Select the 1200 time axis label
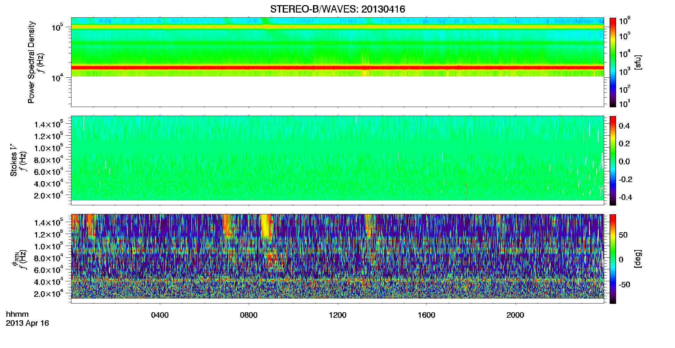Viewport: 675px width, 348px height. (x=337, y=315)
